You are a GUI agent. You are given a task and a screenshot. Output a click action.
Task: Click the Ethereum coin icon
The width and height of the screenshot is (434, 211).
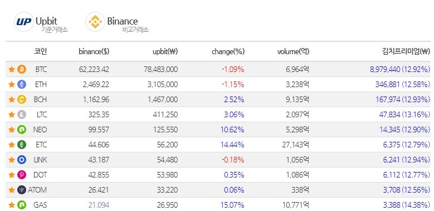point(22,84)
